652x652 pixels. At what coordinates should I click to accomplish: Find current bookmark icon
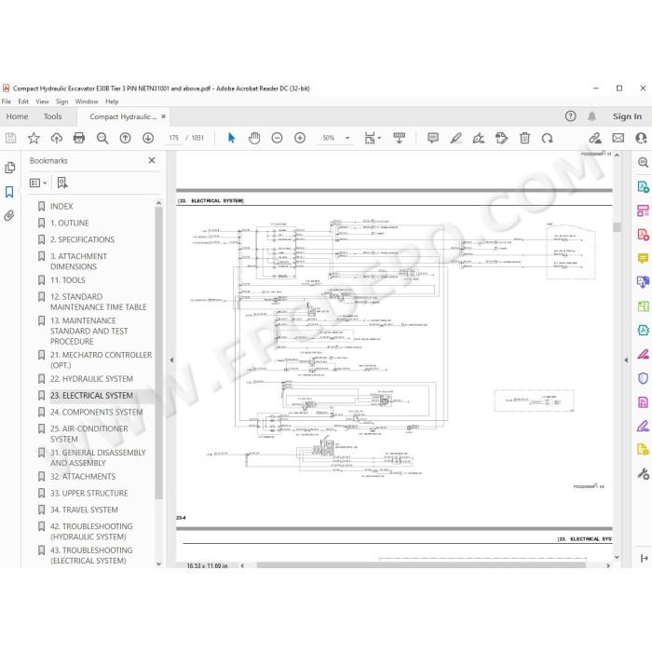tap(62, 183)
